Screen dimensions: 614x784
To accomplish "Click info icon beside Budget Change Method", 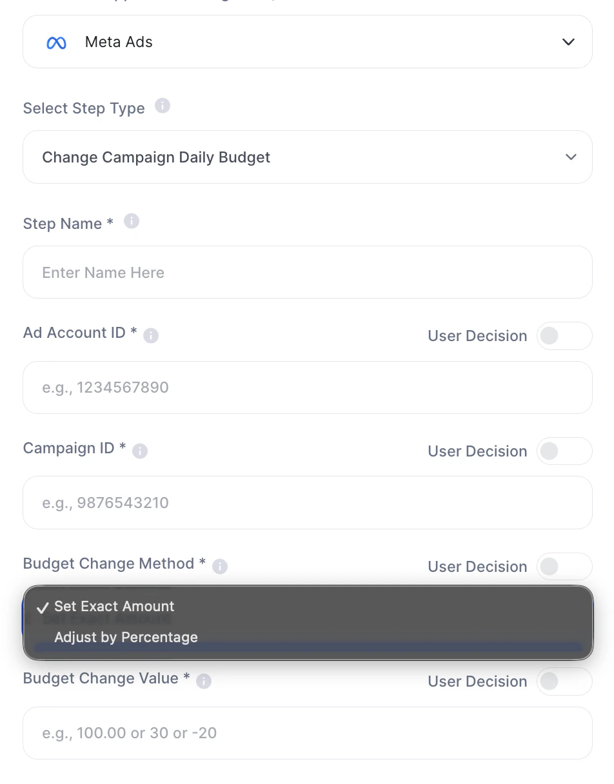I will [x=220, y=566].
